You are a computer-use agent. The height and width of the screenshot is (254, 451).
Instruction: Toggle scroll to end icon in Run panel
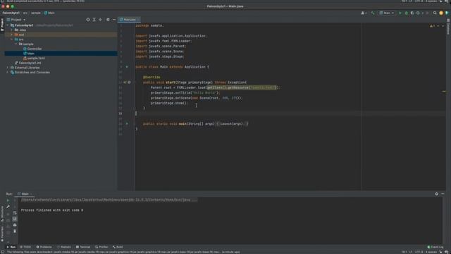[x=15, y=219]
